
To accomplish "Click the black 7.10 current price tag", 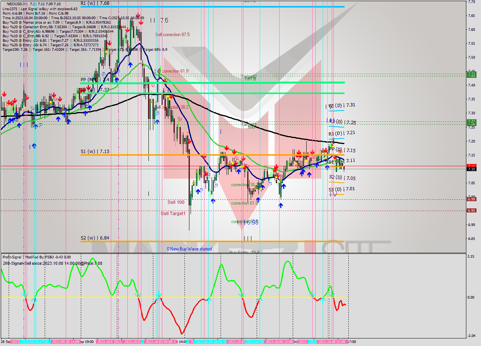I will 472,169.
